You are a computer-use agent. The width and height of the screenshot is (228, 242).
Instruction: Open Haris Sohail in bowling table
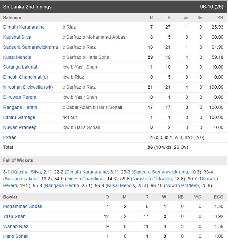point(16,236)
